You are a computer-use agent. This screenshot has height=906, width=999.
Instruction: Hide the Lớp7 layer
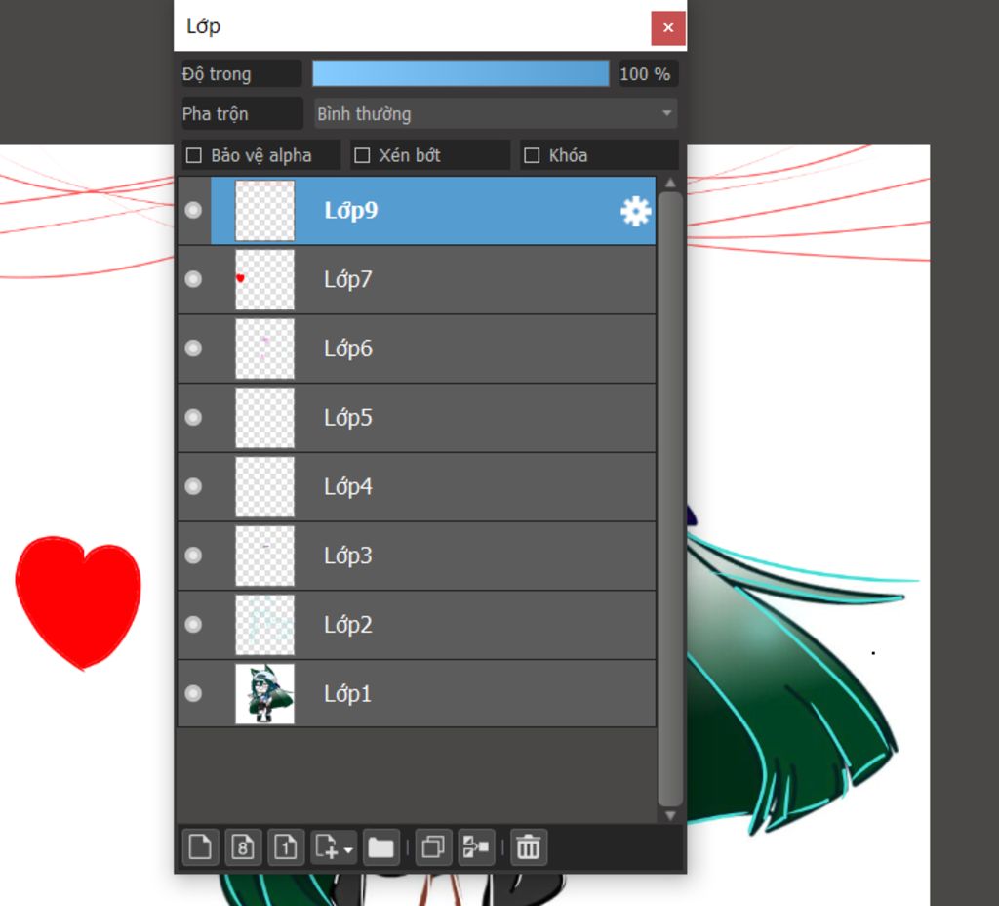pos(193,279)
